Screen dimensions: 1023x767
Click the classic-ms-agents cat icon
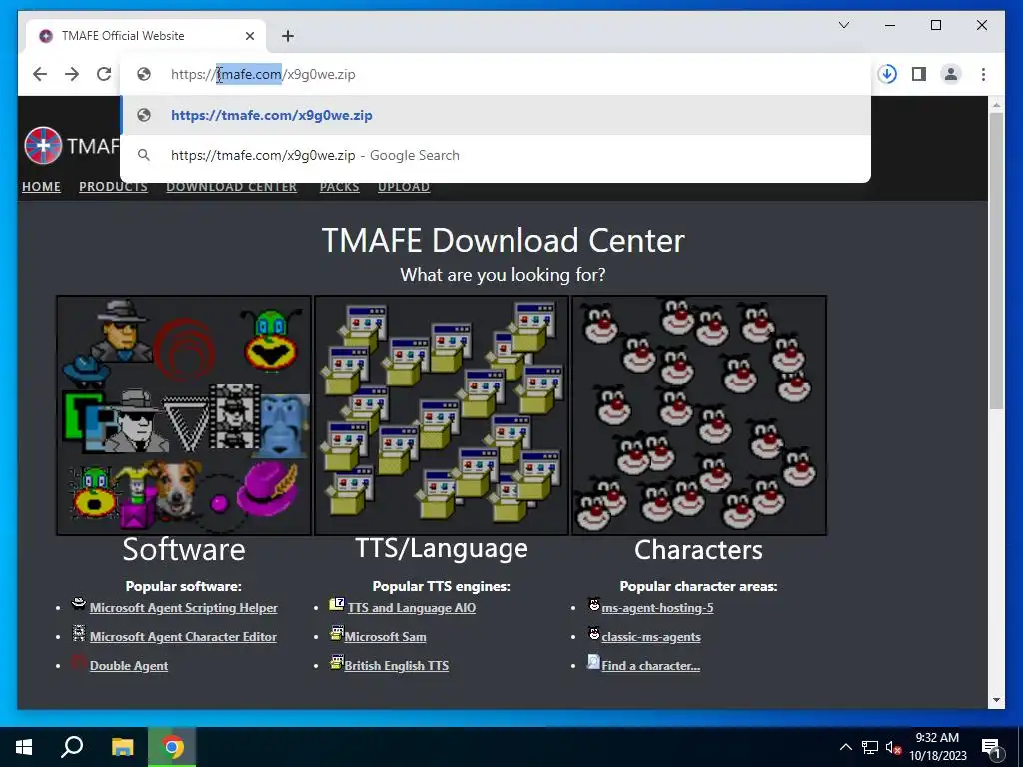tap(594, 633)
